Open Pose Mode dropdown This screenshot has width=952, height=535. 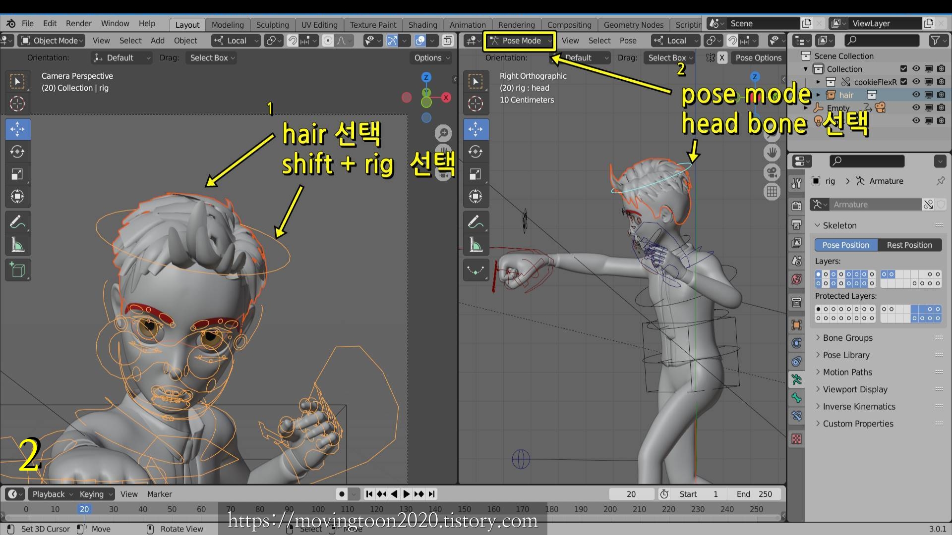[x=519, y=41]
